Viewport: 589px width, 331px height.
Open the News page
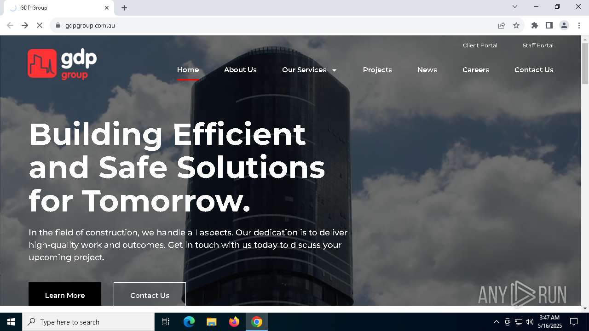(x=427, y=70)
